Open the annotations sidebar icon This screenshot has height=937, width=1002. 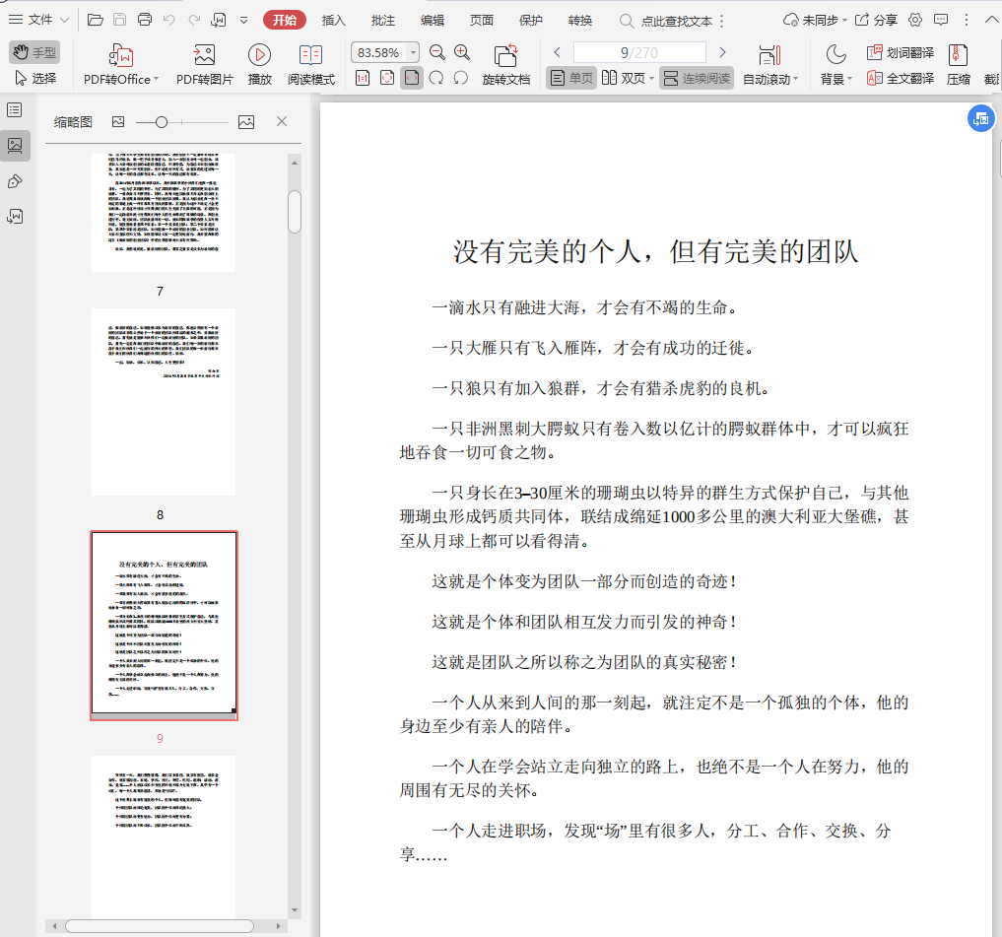pyautogui.click(x=15, y=181)
